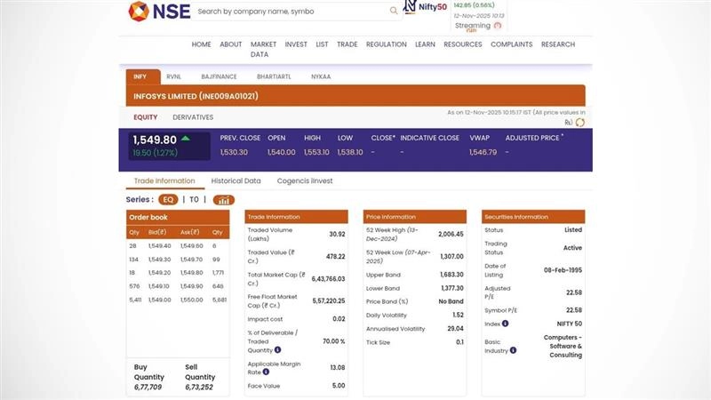Expand the INVEST menu
Image resolution: width=711 pixels, height=400 pixels.
click(x=296, y=44)
